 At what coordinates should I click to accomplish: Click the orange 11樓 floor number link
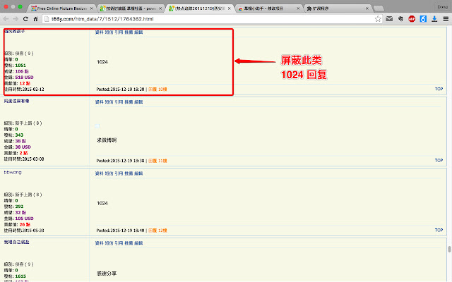click(162, 161)
